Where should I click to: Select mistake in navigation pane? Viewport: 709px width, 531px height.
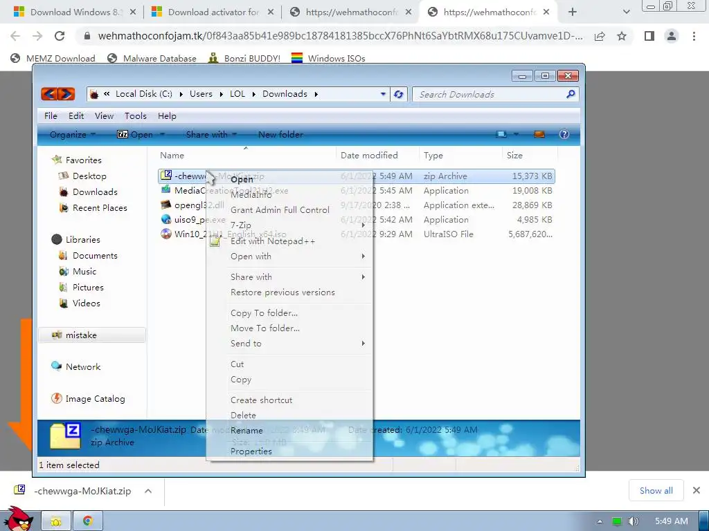(x=92, y=335)
